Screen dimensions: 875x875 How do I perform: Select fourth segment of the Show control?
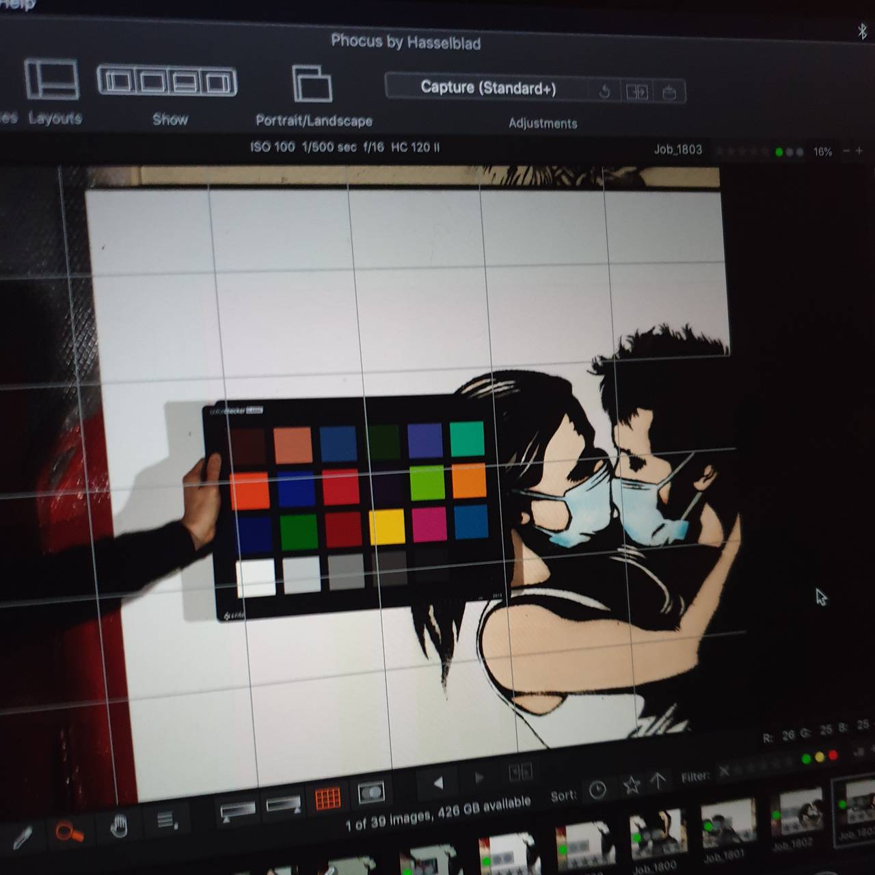[217, 83]
